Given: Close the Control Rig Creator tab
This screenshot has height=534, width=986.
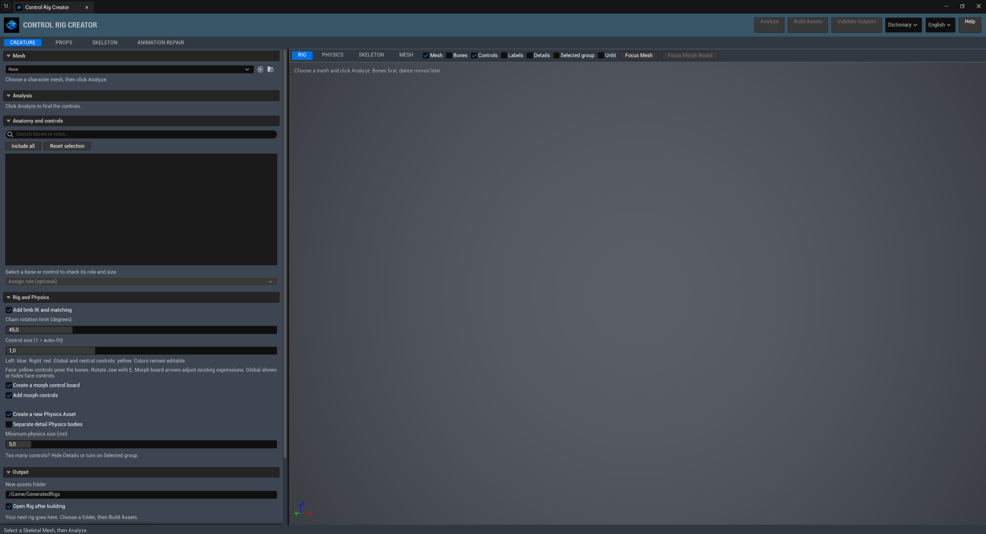Looking at the screenshot, I should [x=87, y=7].
